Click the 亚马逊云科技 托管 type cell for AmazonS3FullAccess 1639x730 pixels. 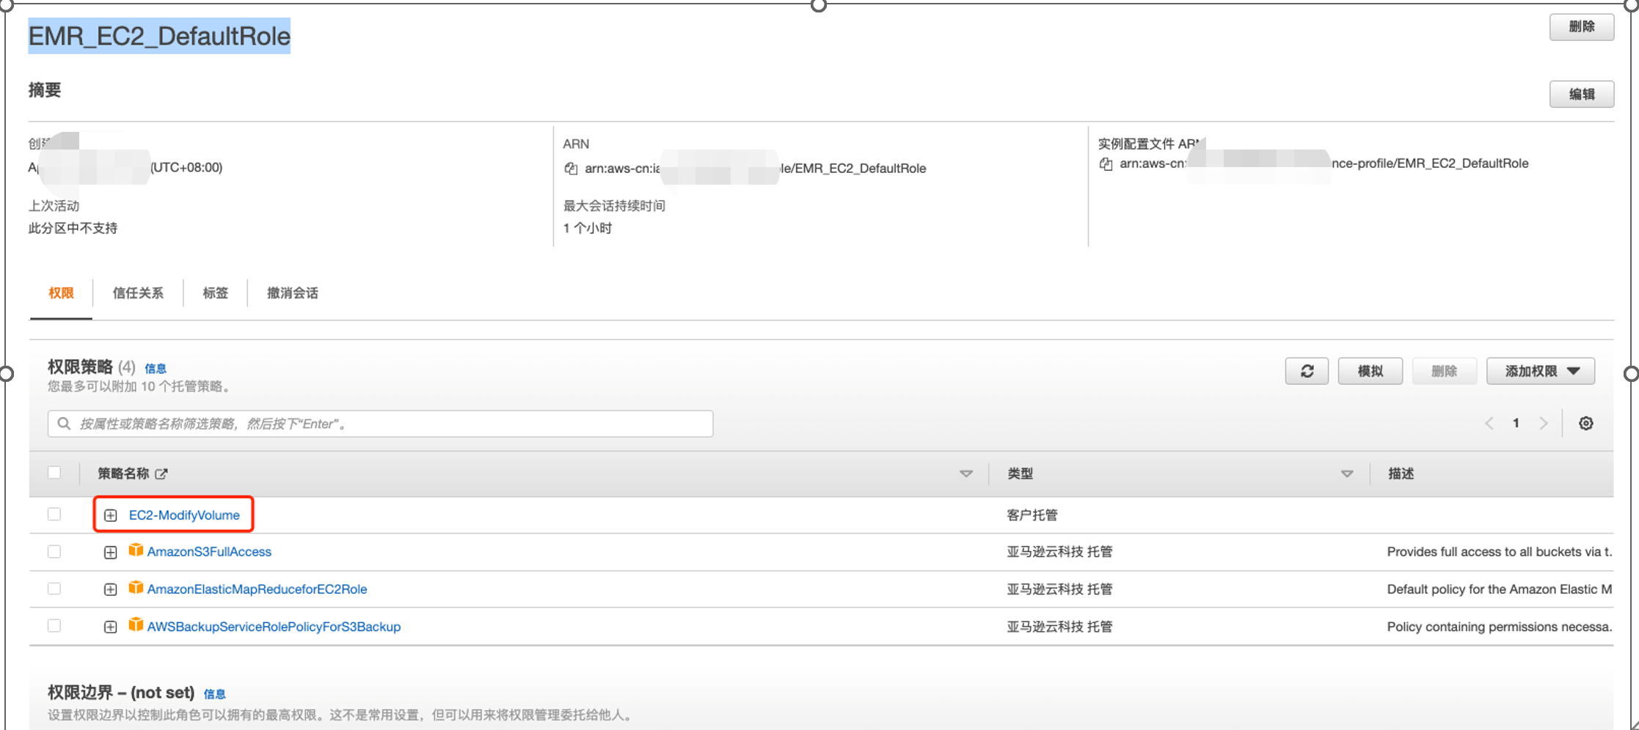pyautogui.click(x=1059, y=552)
